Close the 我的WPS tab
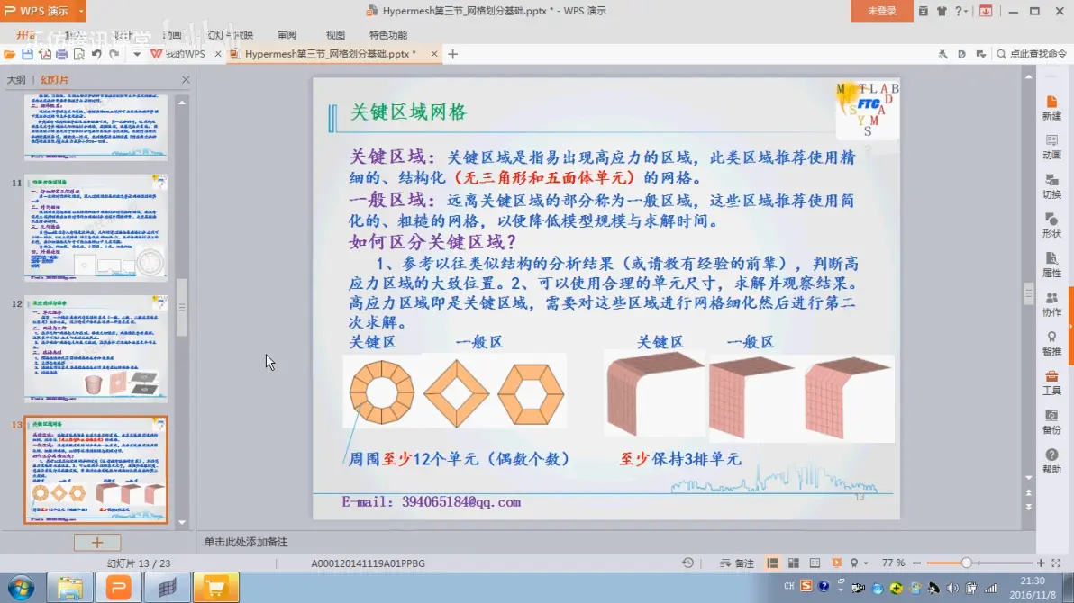 218,54
